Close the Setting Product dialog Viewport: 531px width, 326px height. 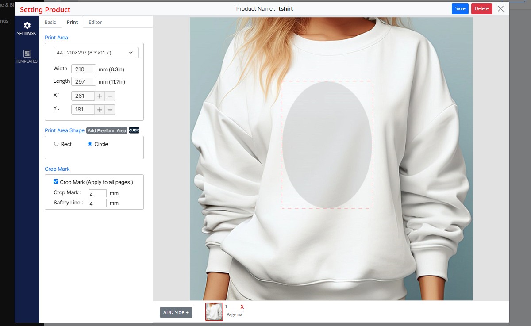[500, 8]
